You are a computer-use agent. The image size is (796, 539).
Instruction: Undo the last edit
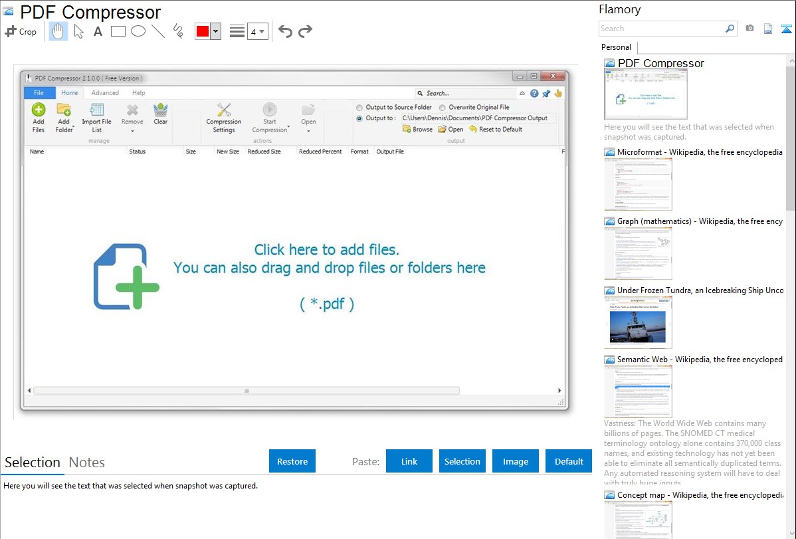pyautogui.click(x=285, y=31)
